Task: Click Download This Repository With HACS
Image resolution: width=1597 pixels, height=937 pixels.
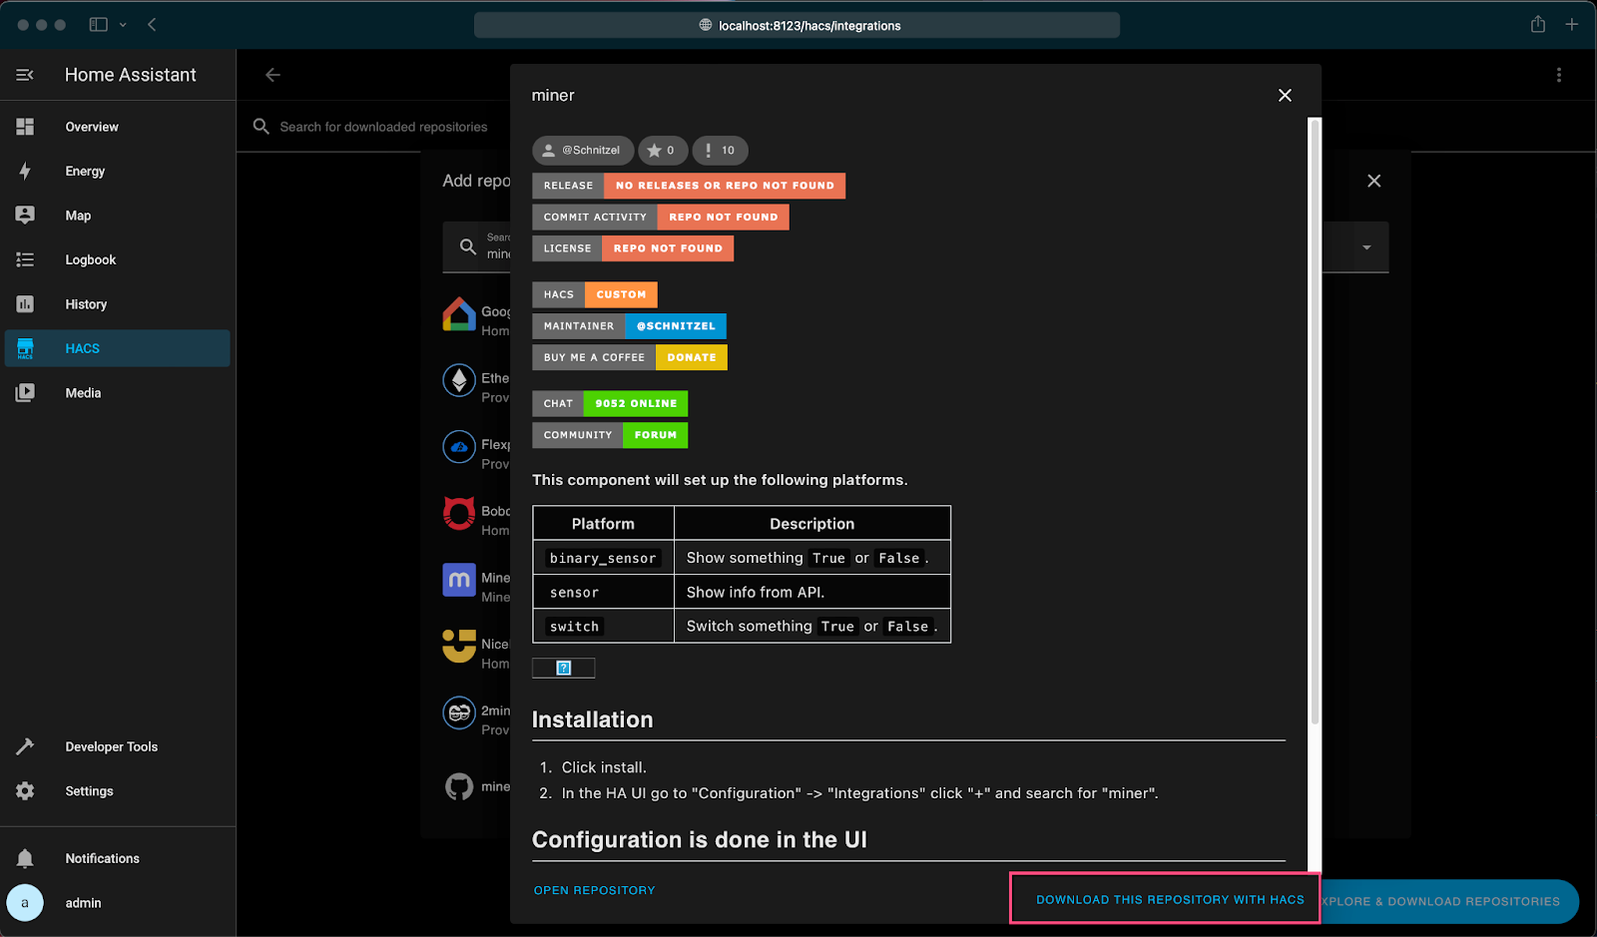Action: click(1170, 900)
